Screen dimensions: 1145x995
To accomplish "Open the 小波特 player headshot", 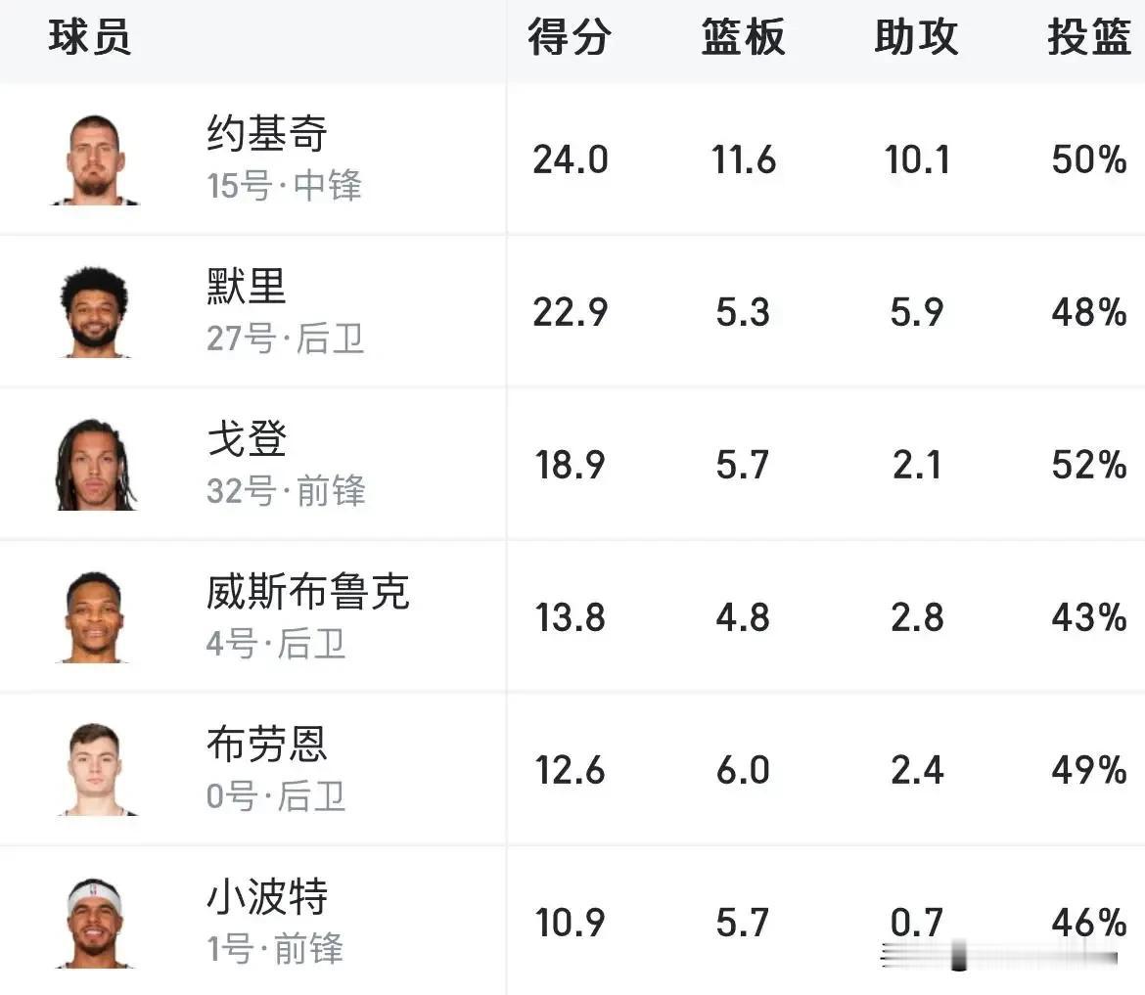I will [x=95, y=923].
